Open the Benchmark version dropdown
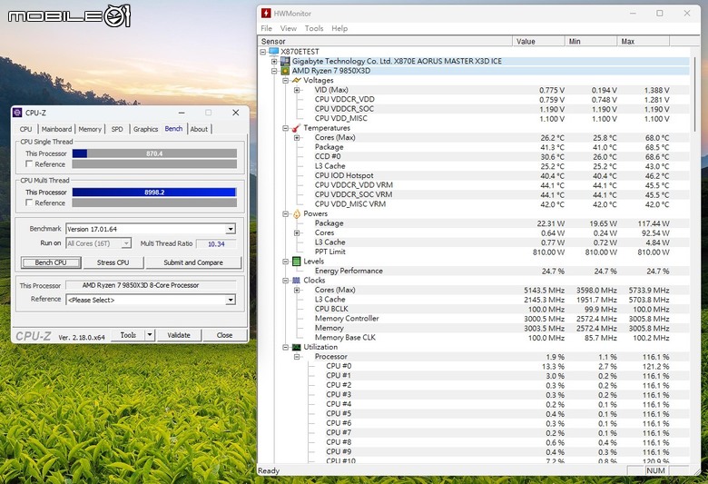Image resolution: width=708 pixels, height=484 pixels. point(231,229)
